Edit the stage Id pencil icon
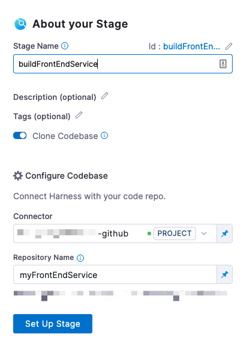Viewport: 247px width, 343px height. pos(228,46)
